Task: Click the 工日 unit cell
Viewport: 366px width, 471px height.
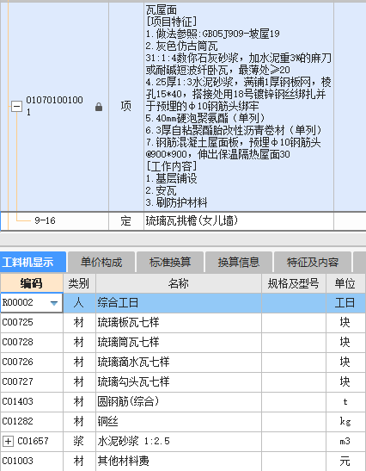Action: click(x=345, y=303)
